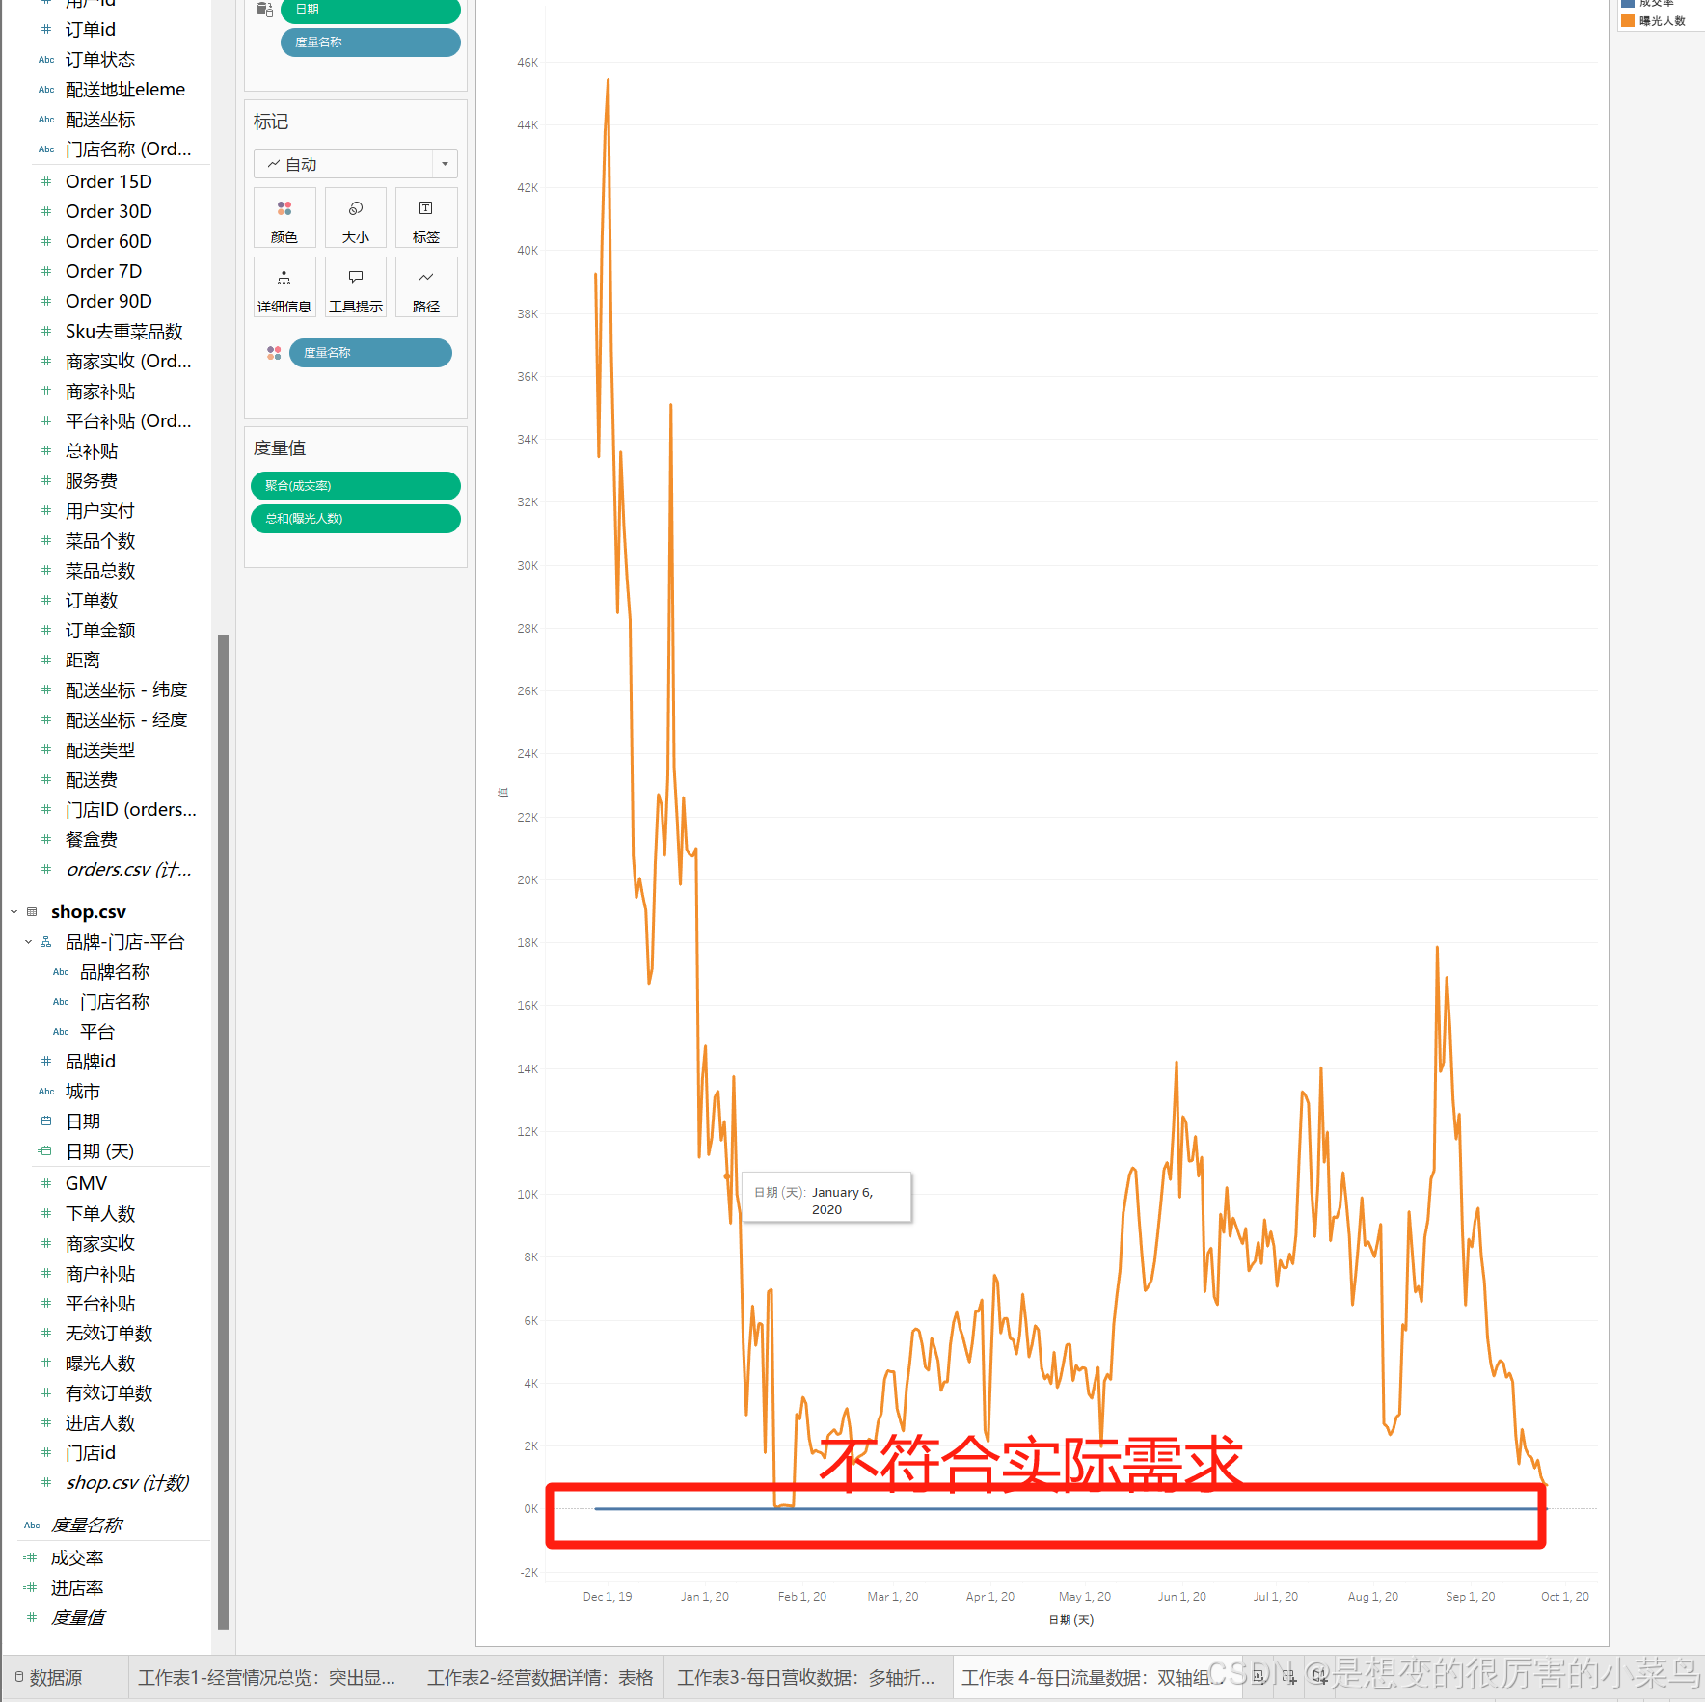Select the 无效订单数 field

click(109, 1334)
